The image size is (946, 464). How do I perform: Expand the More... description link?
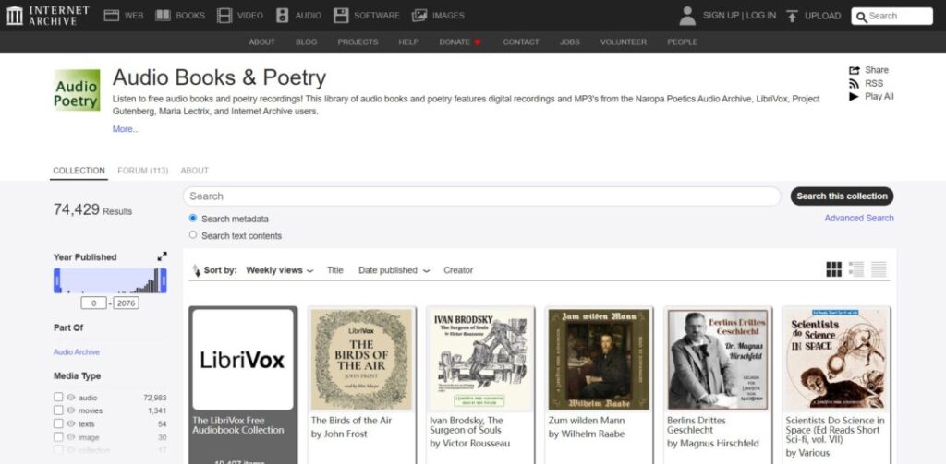tap(126, 129)
